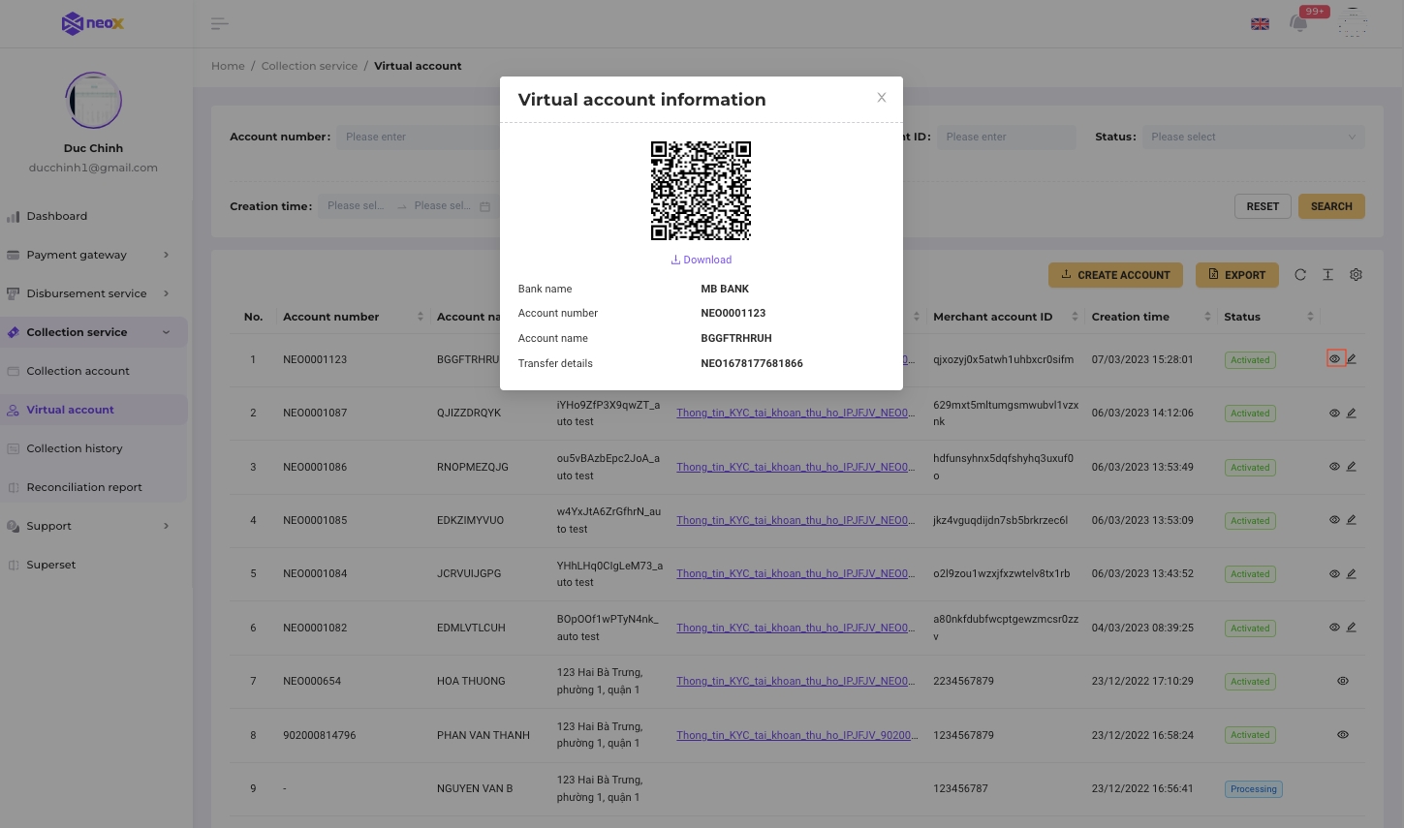Edit account NEO0001087 with pencil icon
1404x828 pixels.
coord(1351,413)
